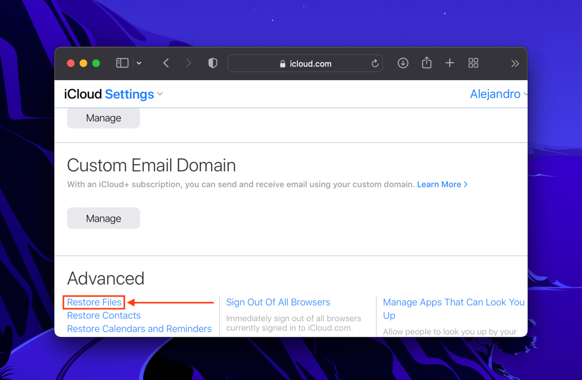Open the Learn More link

click(442, 184)
